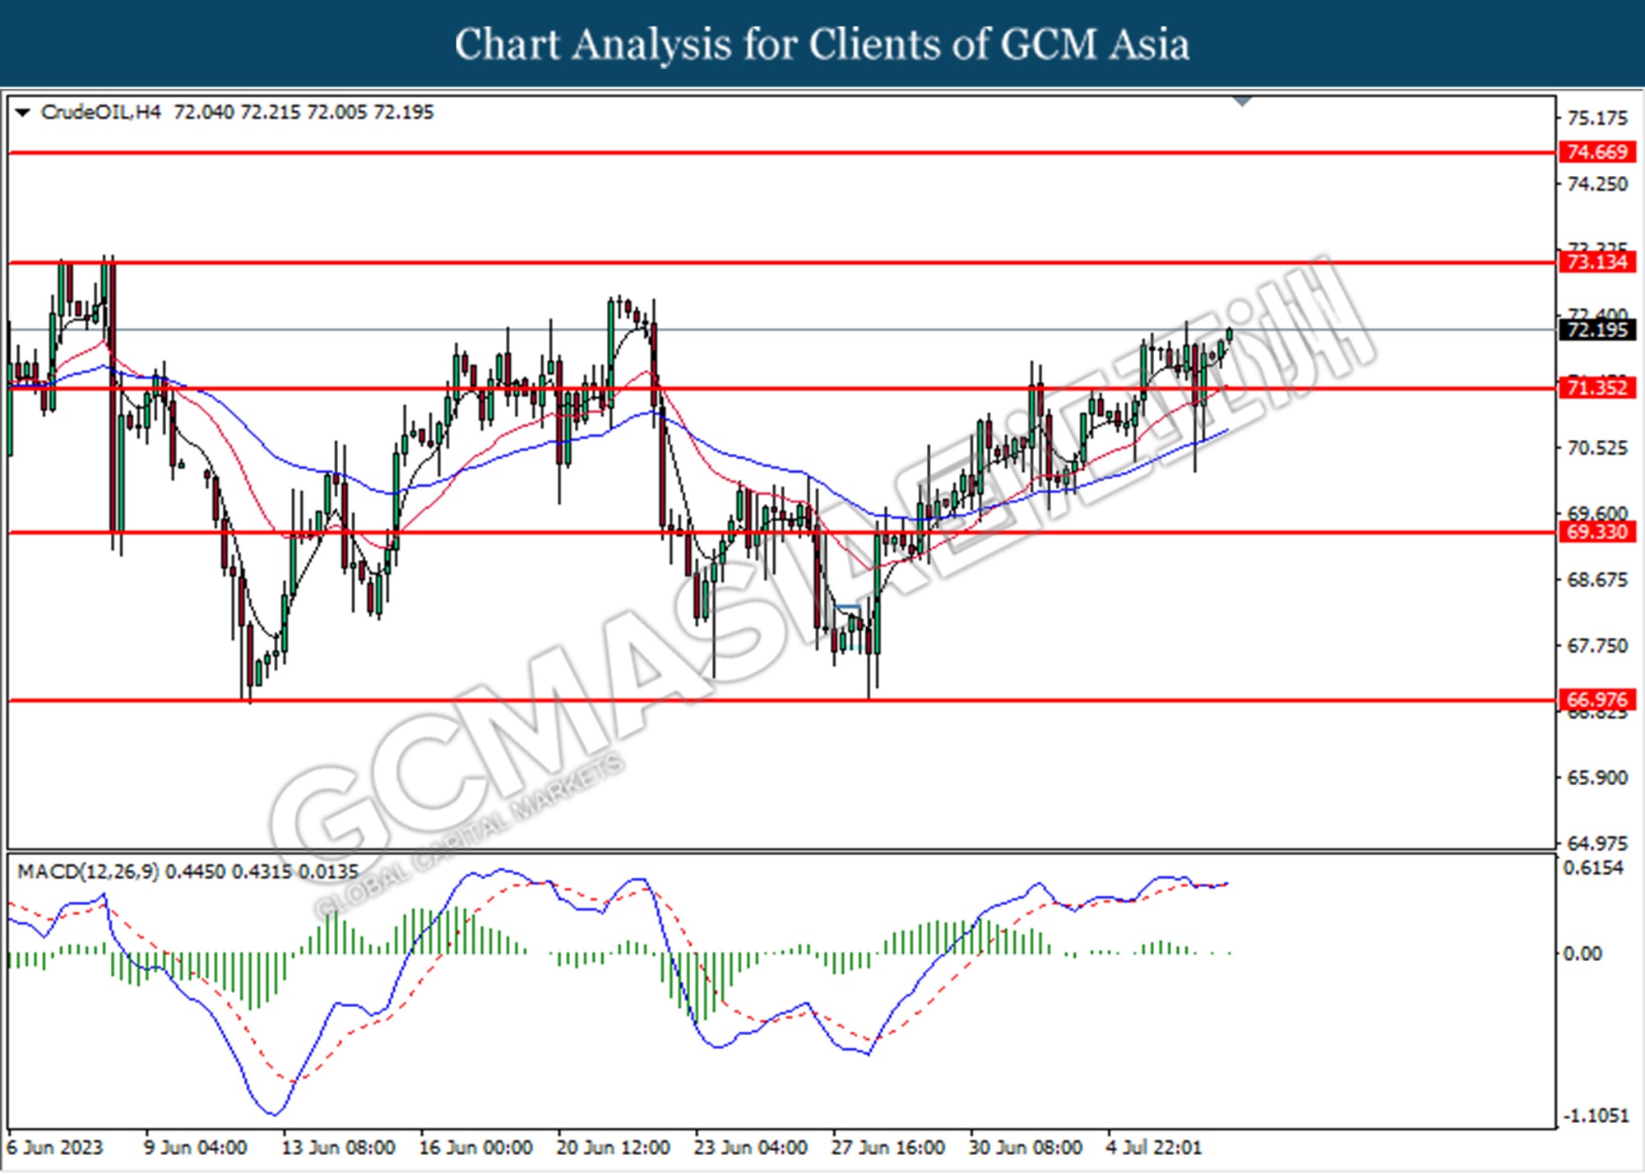Select the 71.352 red price label
Viewport: 1645px width, 1174px height.
pos(1596,387)
